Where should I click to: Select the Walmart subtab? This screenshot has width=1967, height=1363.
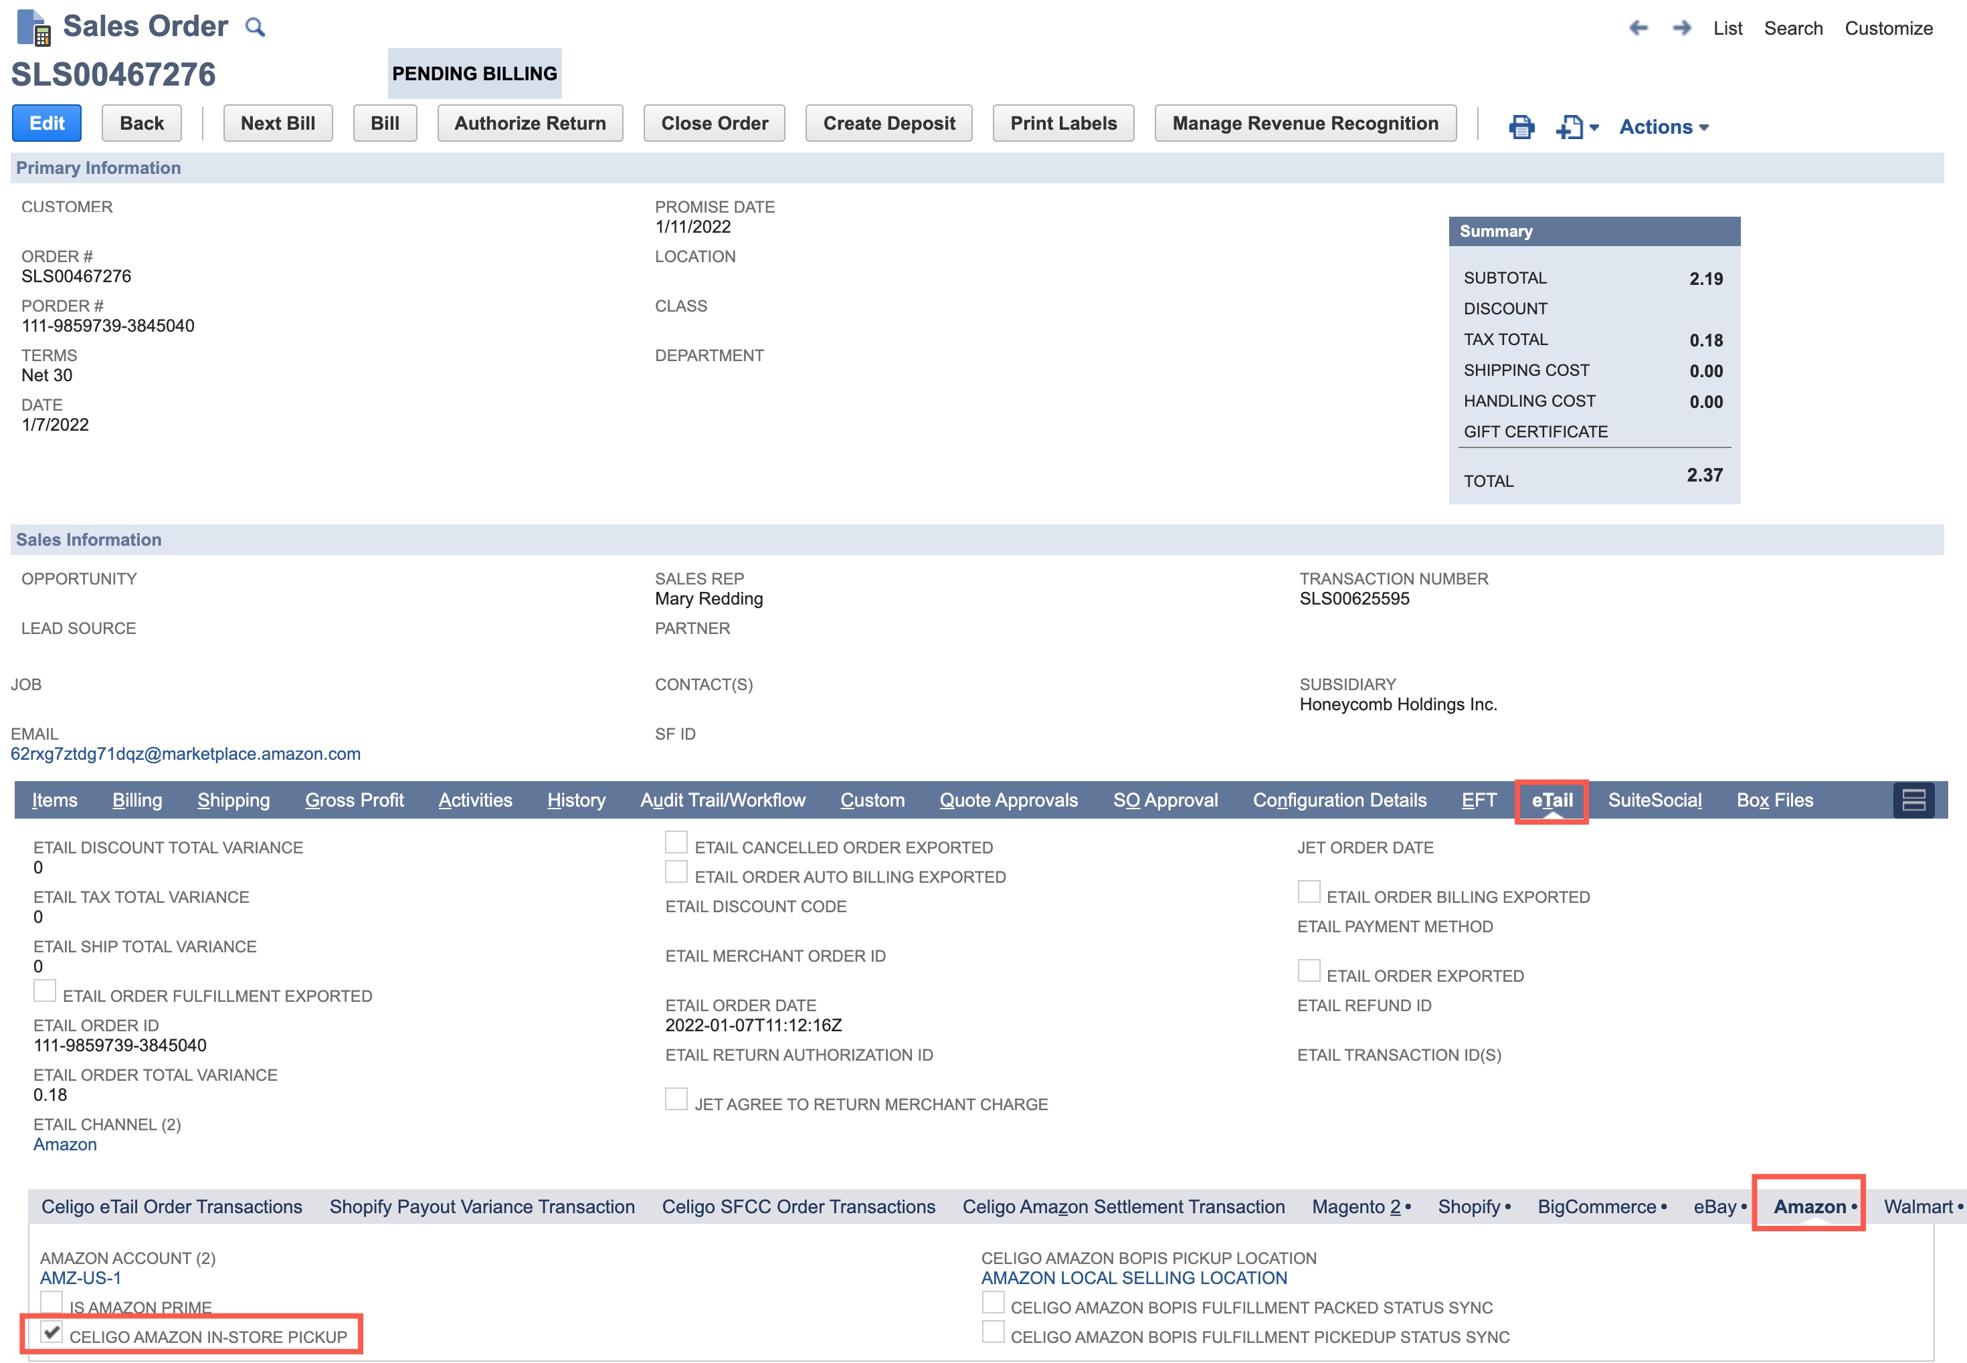point(1923,1207)
